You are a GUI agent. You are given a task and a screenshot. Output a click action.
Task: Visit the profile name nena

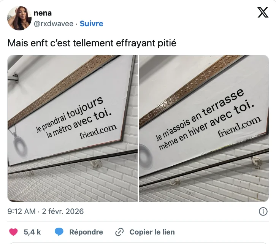pos(43,13)
